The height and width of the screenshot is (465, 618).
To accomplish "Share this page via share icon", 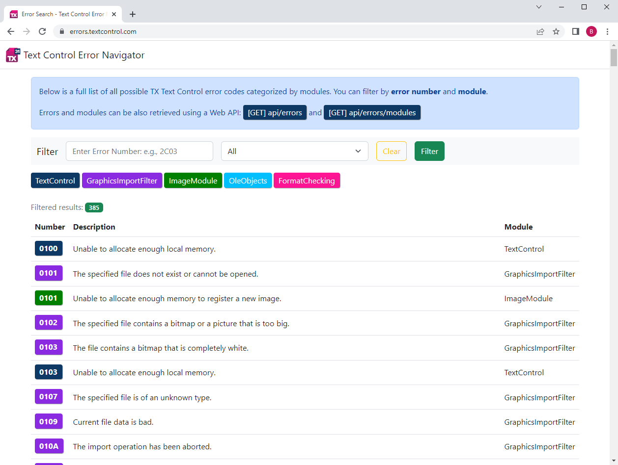I will (540, 31).
